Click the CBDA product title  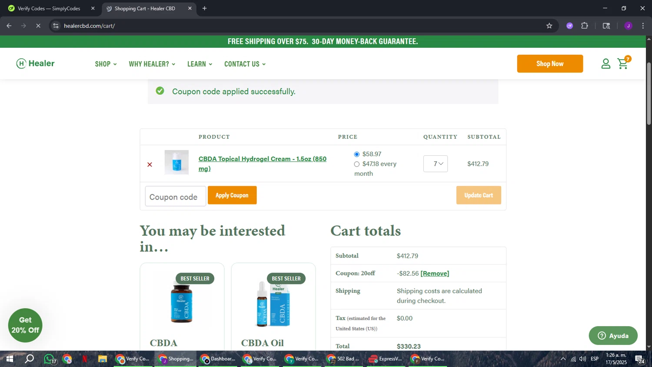pos(163,343)
